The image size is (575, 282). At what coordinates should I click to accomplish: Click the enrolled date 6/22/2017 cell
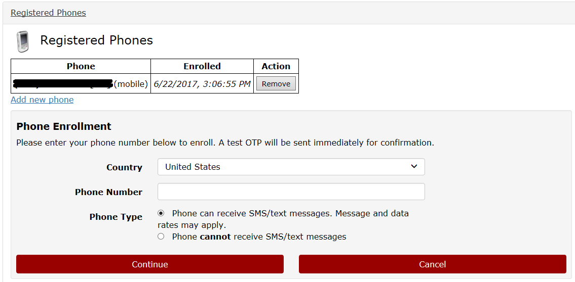pyautogui.click(x=202, y=84)
